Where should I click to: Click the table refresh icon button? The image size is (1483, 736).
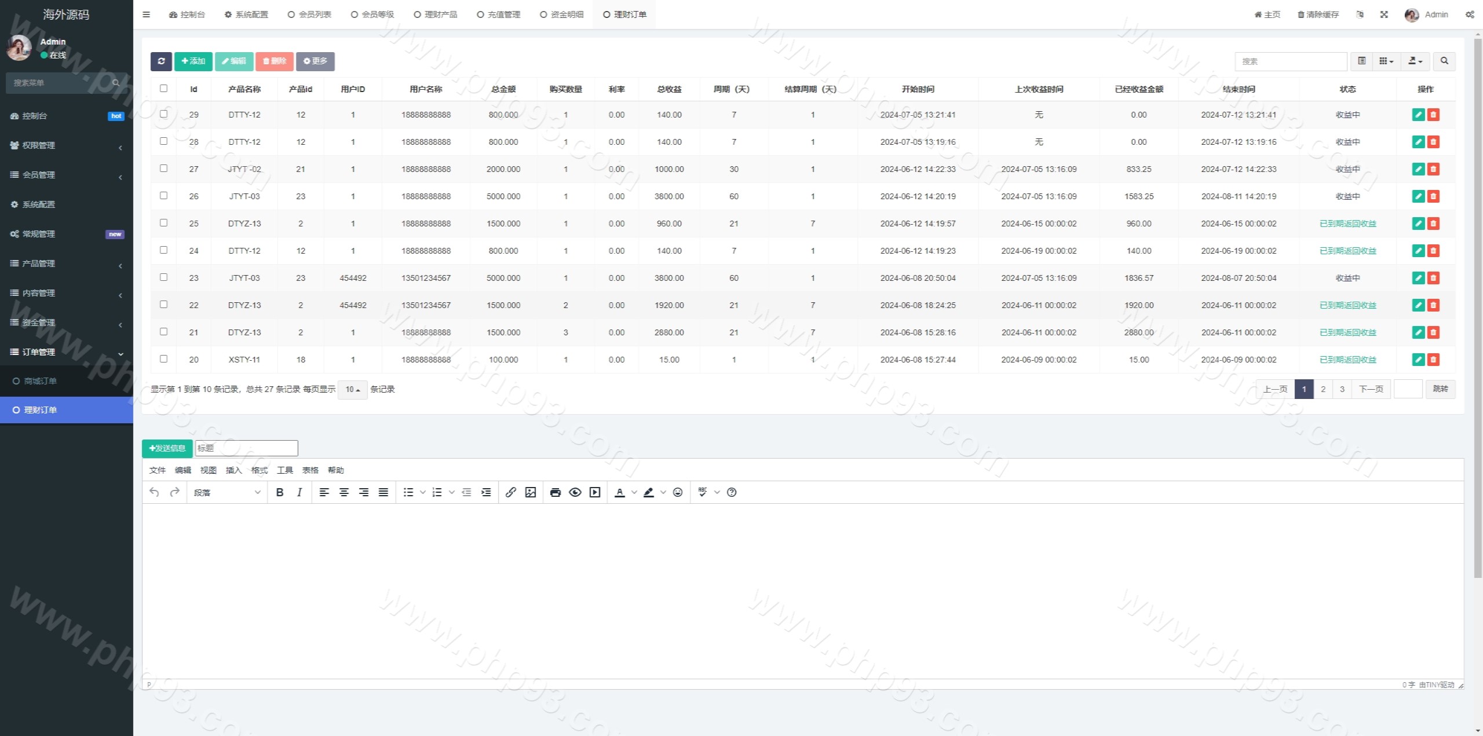point(161,61)
